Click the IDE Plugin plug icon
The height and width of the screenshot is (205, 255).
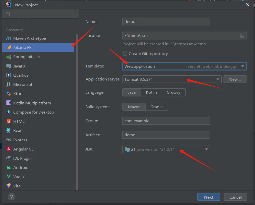click(9, 158)
